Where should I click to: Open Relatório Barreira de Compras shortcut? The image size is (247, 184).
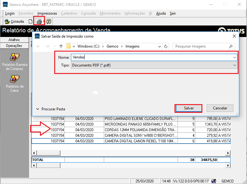[x=15, y=62]
